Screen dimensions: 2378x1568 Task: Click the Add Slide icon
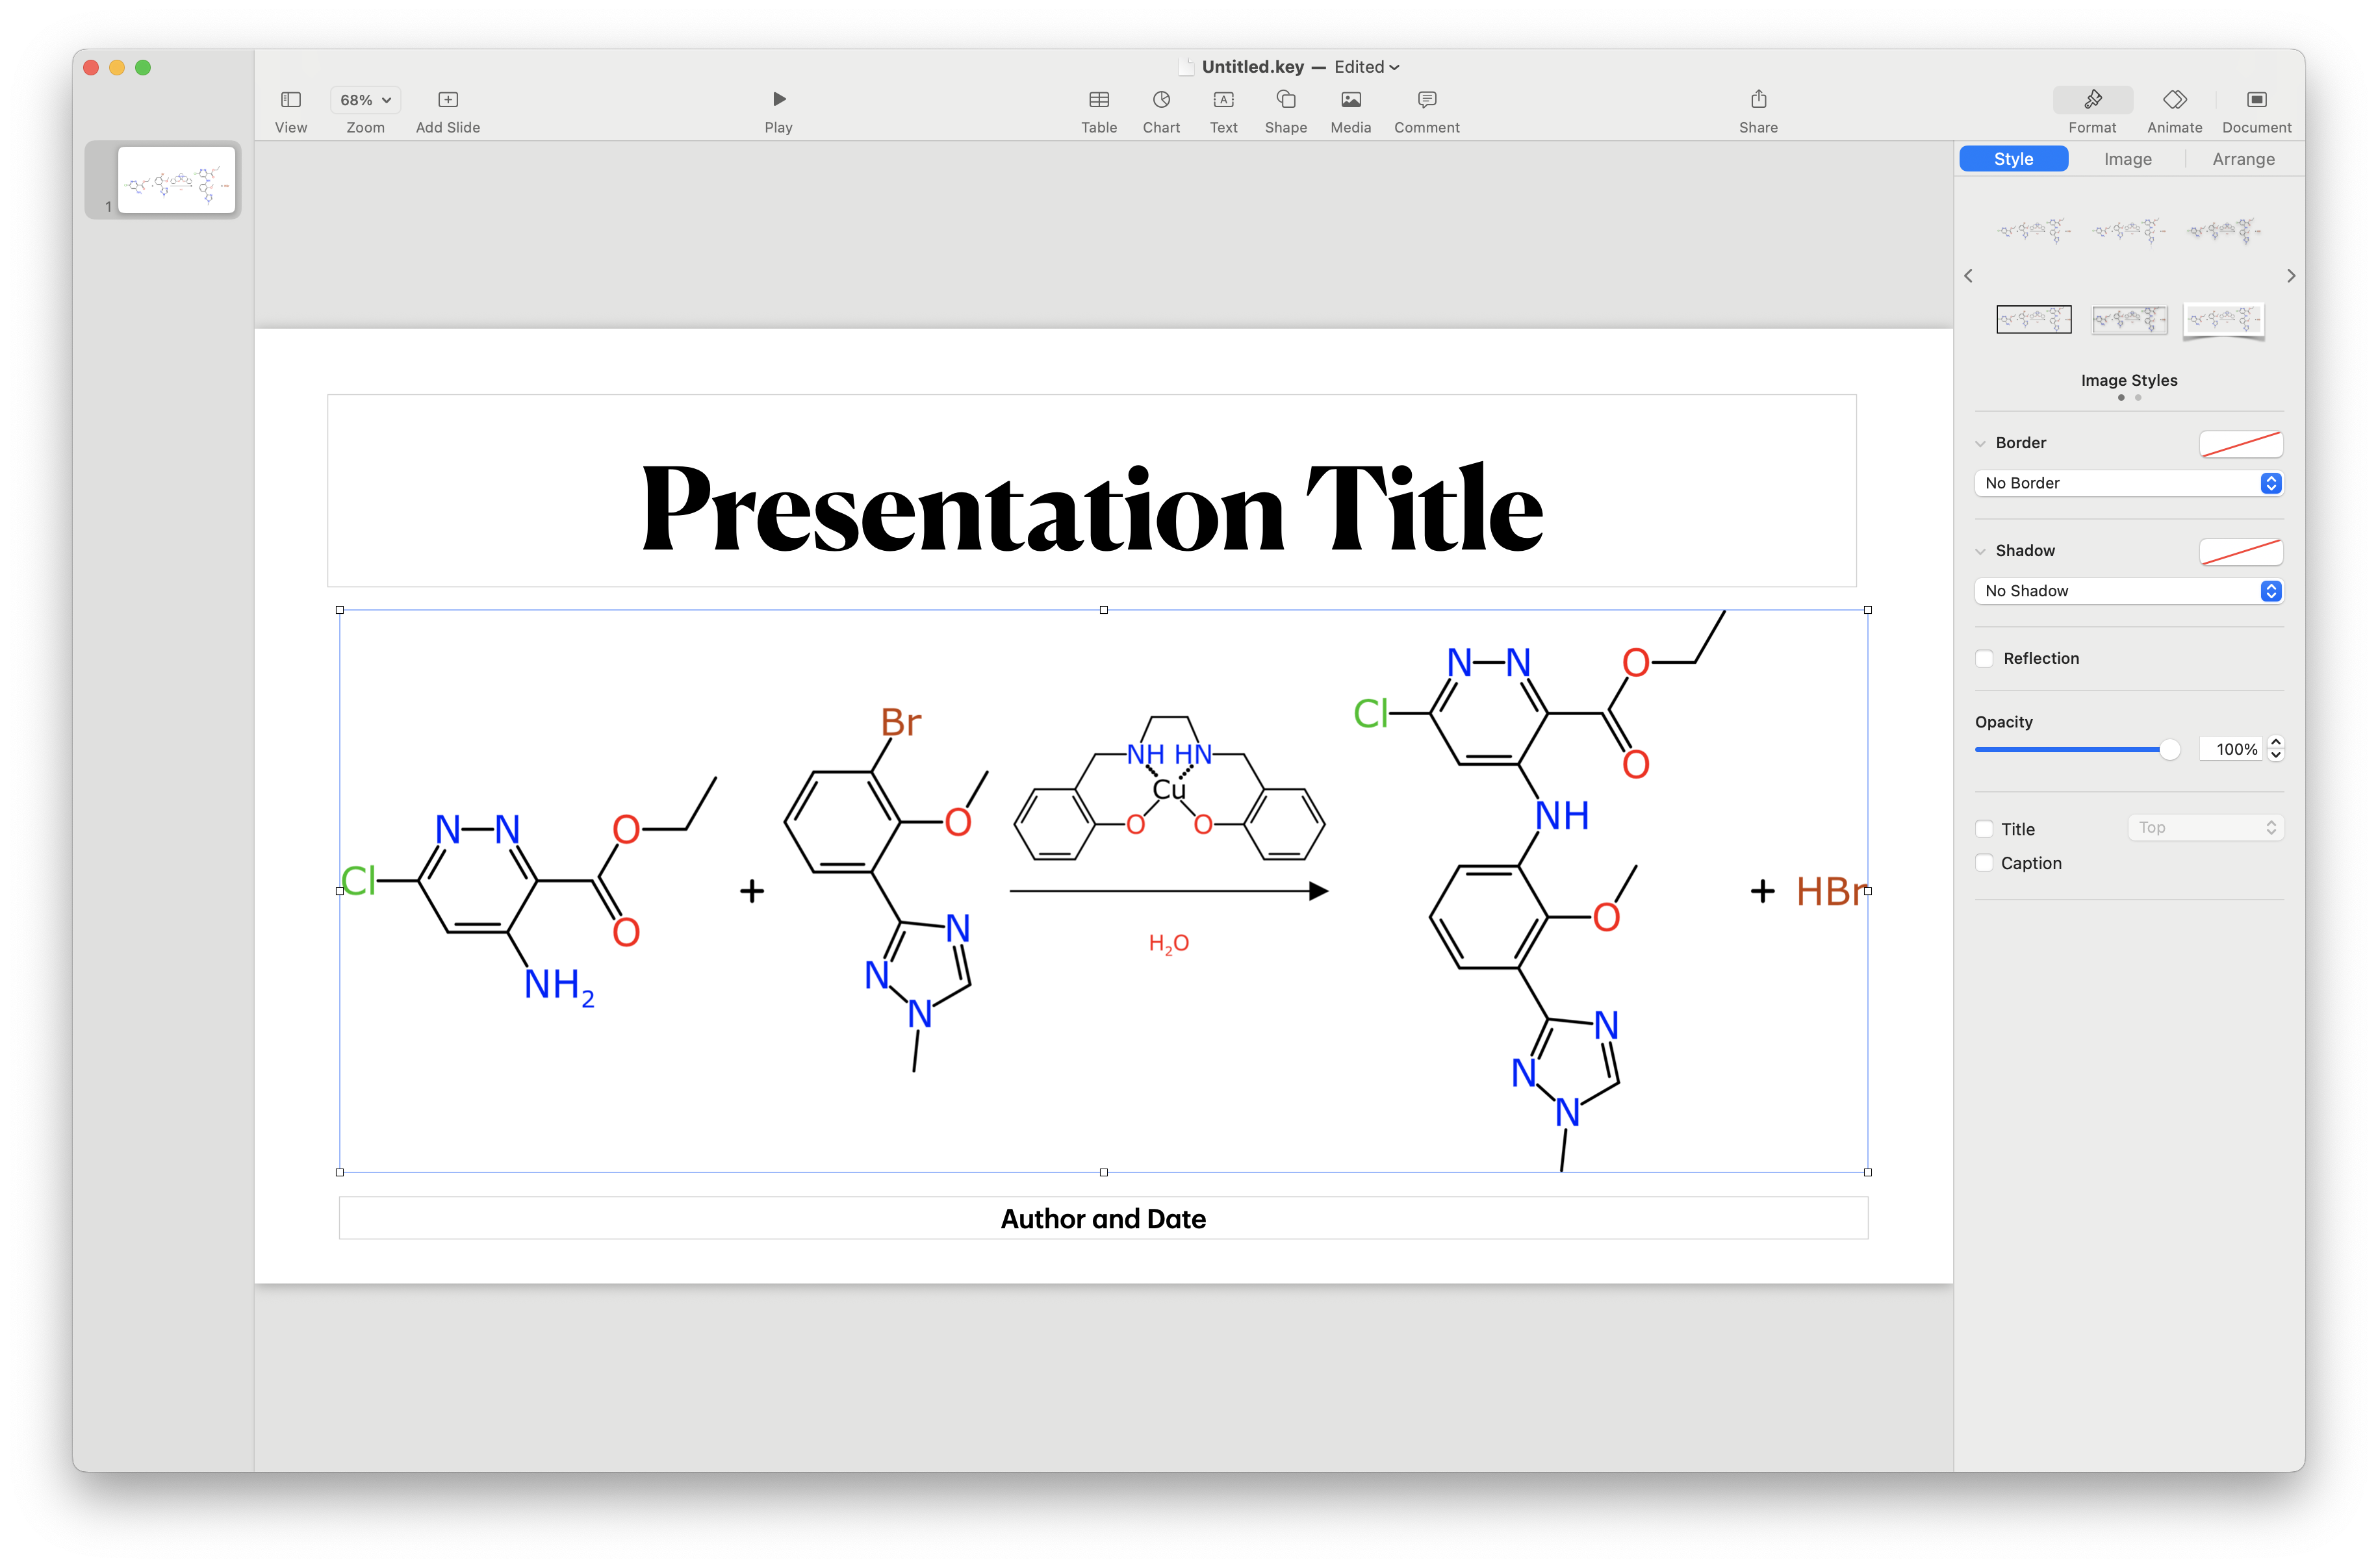(x=448, y=100)
